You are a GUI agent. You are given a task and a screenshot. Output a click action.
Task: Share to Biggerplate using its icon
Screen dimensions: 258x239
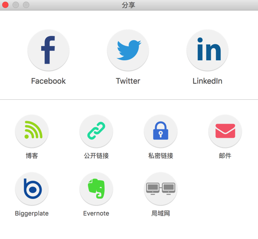click(x=32, y=189)
